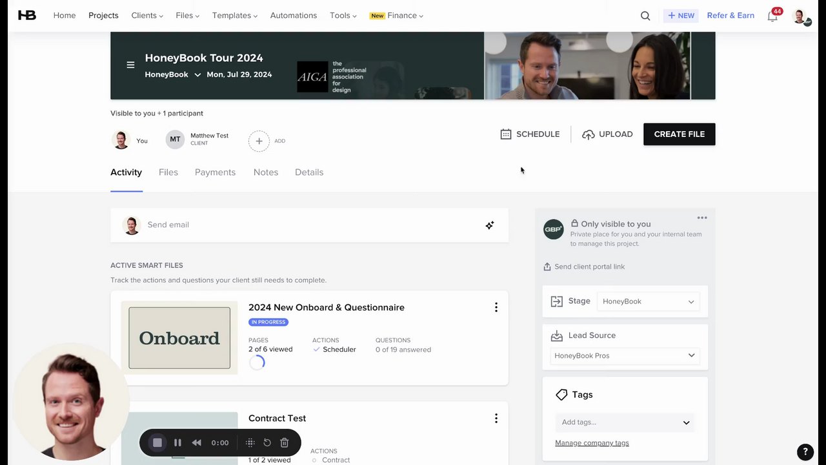Open the private panel three-dot options
Image resolution: width=826 pixels, height=465 pixels.
point(702,218)
